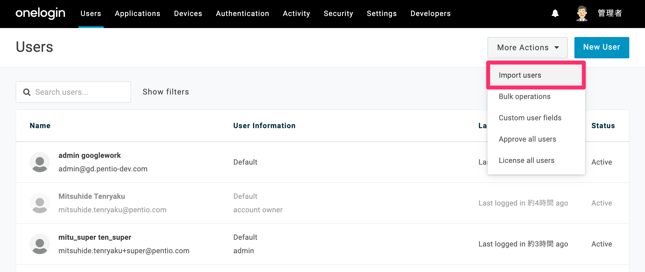This screenshot has height=272, width=645.
Task: Click Active status for Mitsuhide Tenryaku
Action: pos(602,203)
